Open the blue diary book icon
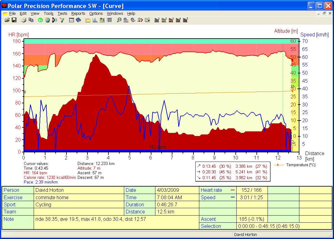 [78, 20]
